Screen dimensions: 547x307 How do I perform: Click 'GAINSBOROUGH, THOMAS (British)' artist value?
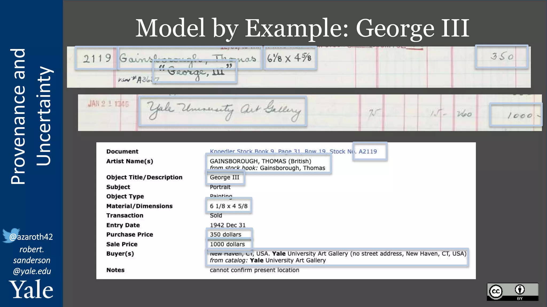pyautogui.click(x=260, y=161)
